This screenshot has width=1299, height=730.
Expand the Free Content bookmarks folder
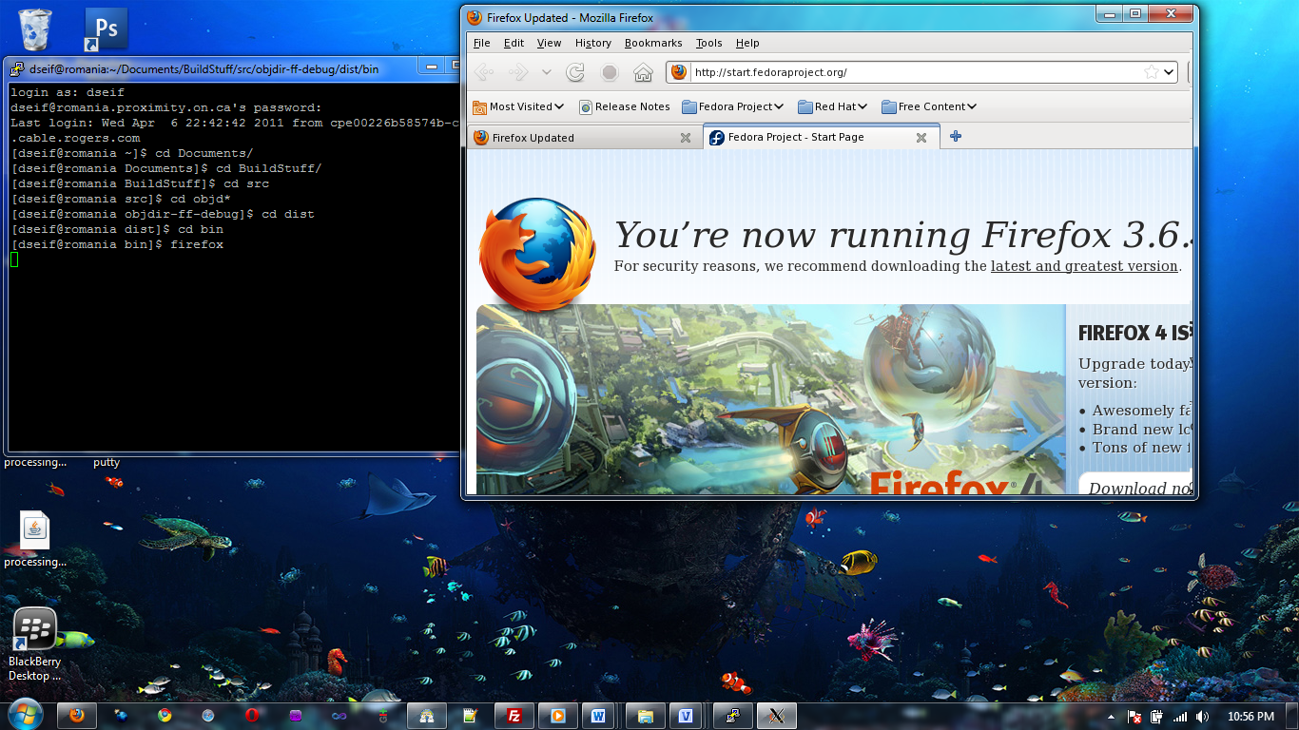[929, 106]
